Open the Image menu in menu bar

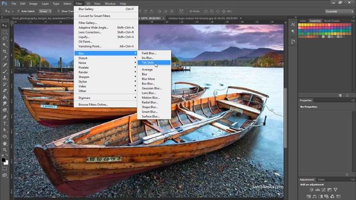tap(33, 4)
